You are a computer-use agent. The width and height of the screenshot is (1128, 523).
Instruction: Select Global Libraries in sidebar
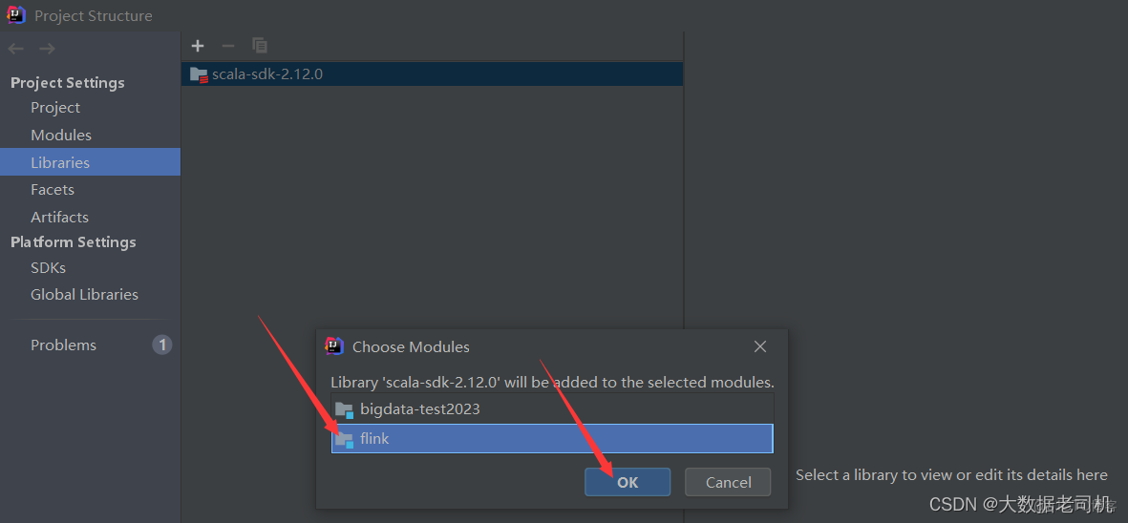tap(84, 295)
